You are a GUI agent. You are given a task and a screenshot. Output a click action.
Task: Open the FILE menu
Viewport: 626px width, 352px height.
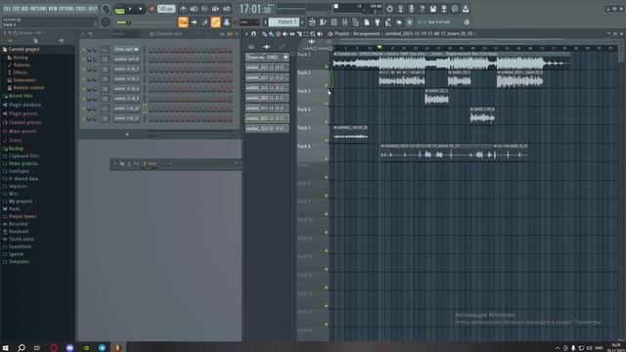tap(7, 9)
